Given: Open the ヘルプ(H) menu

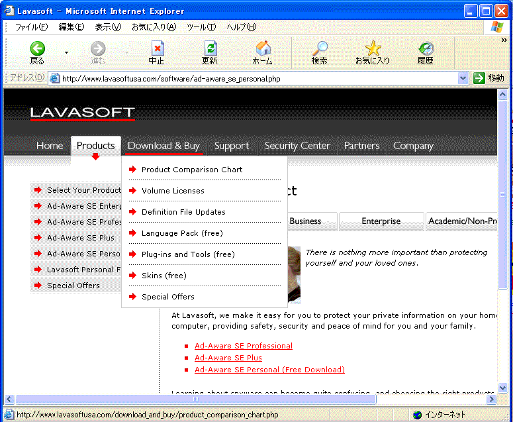Looking at the screenshot, I should pos(242,27).
